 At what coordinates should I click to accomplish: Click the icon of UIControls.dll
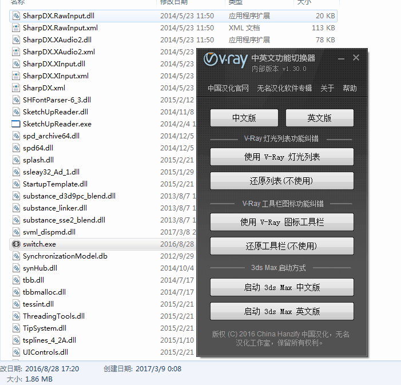pos(16,352)
